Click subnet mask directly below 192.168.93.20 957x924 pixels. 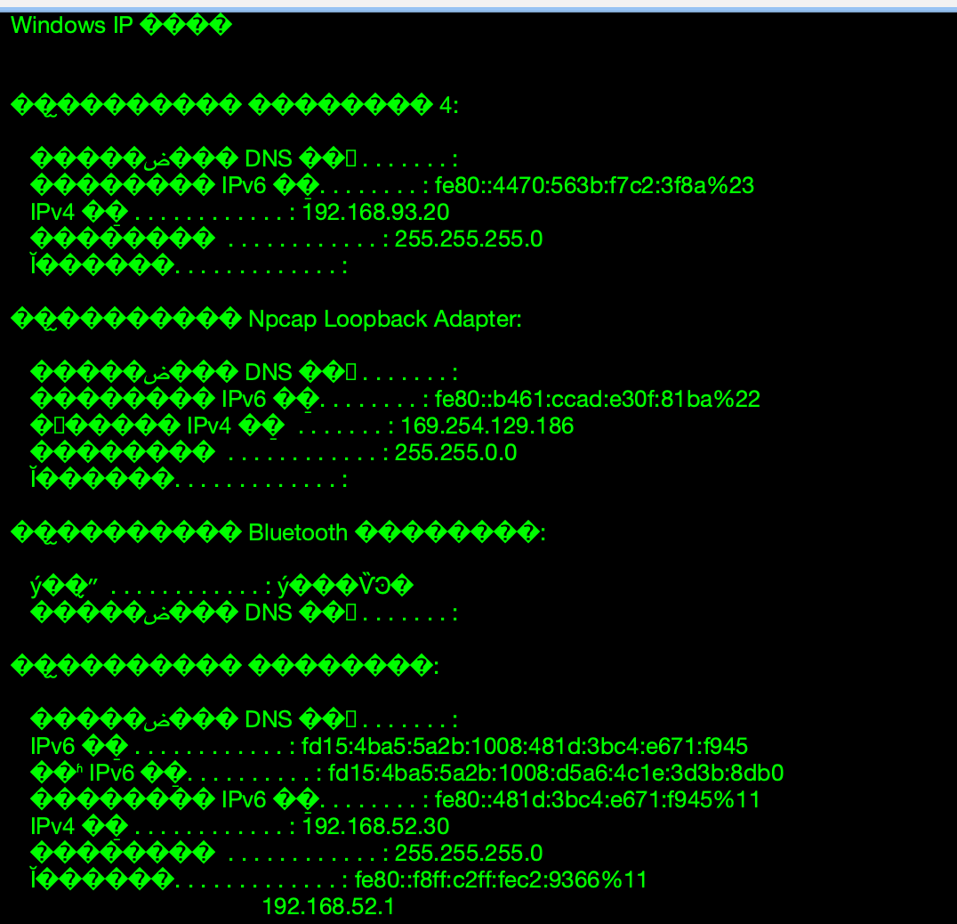point(469,239)
